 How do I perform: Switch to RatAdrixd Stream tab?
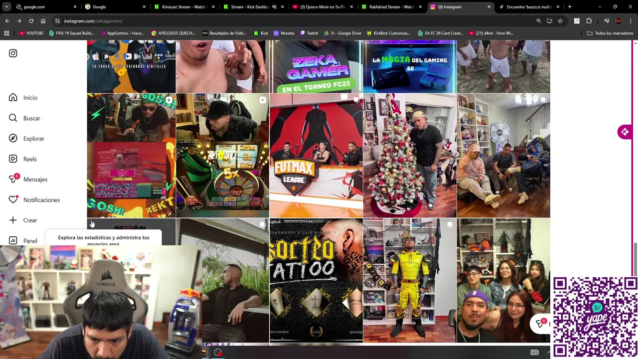(x=392, y=7)
